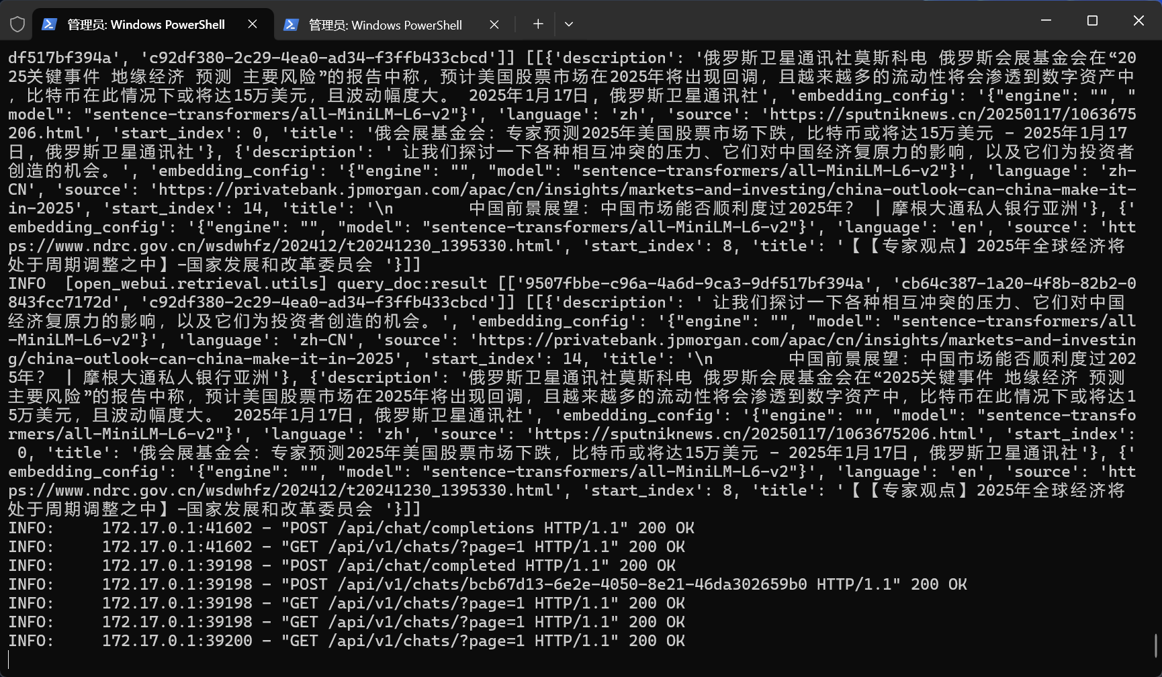Click the blinking cursor on the empty bottom line
Screen dimensions: 1162x677
point(9,660)
